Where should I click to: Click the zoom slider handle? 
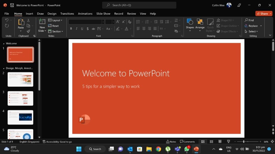(x=244, y=142)
